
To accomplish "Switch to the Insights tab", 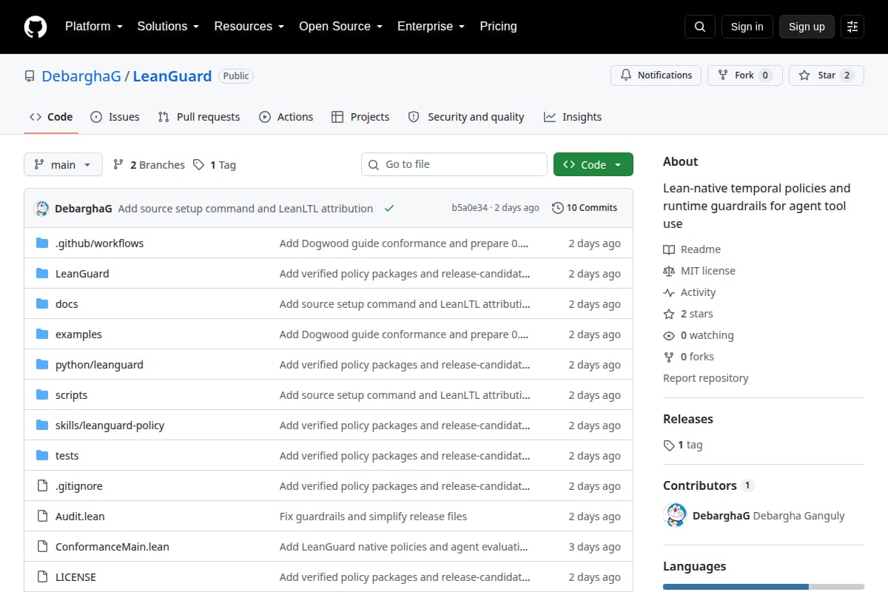I will (x=573, y=117).
